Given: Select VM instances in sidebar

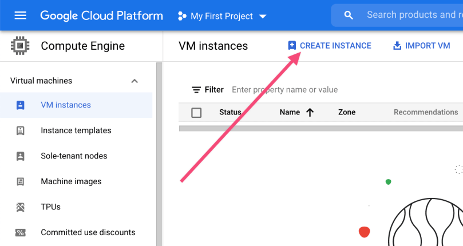Looking at the screenshot, I should [76, 105].
